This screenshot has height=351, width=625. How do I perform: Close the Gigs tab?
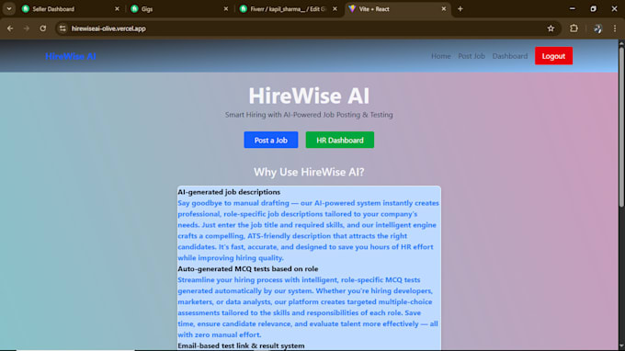(x=226, y=9)
